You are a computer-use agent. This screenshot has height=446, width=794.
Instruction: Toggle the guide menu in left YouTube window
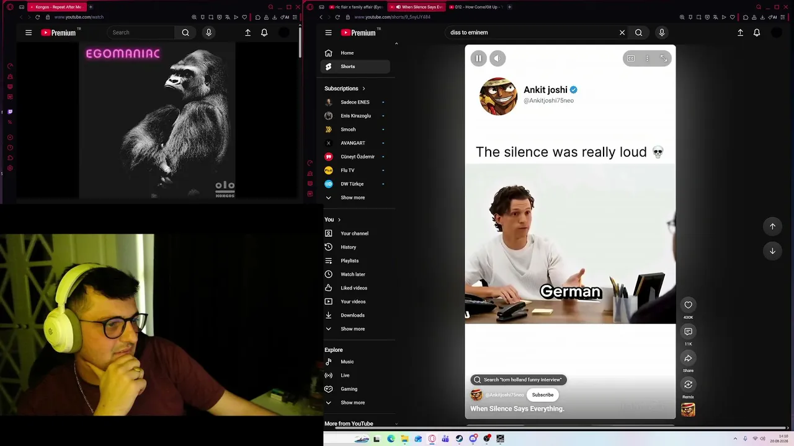tap(29, 32)
